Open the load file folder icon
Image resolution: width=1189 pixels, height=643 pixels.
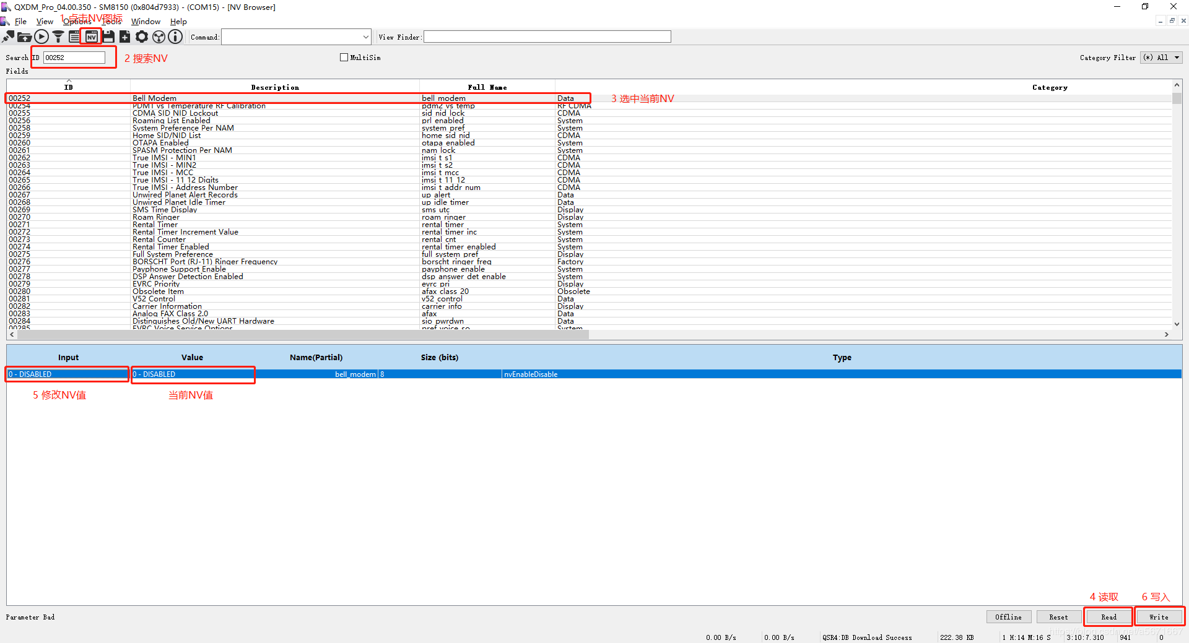click(x=25, y=37)
